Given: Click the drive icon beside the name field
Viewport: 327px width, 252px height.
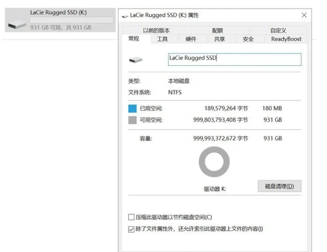Looking at the screenshot, I should click(x=136, y=60).
